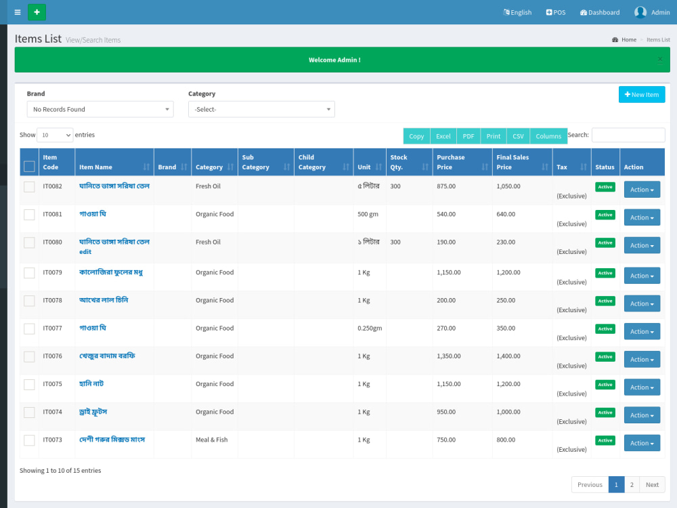Sort by Tax column
The width and height of the screenshot is (677, 508).
pos(571,162)
